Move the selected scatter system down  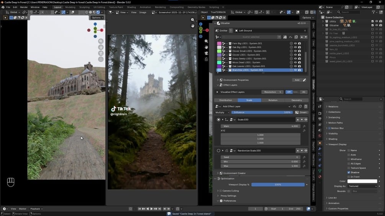pos(306,37)
